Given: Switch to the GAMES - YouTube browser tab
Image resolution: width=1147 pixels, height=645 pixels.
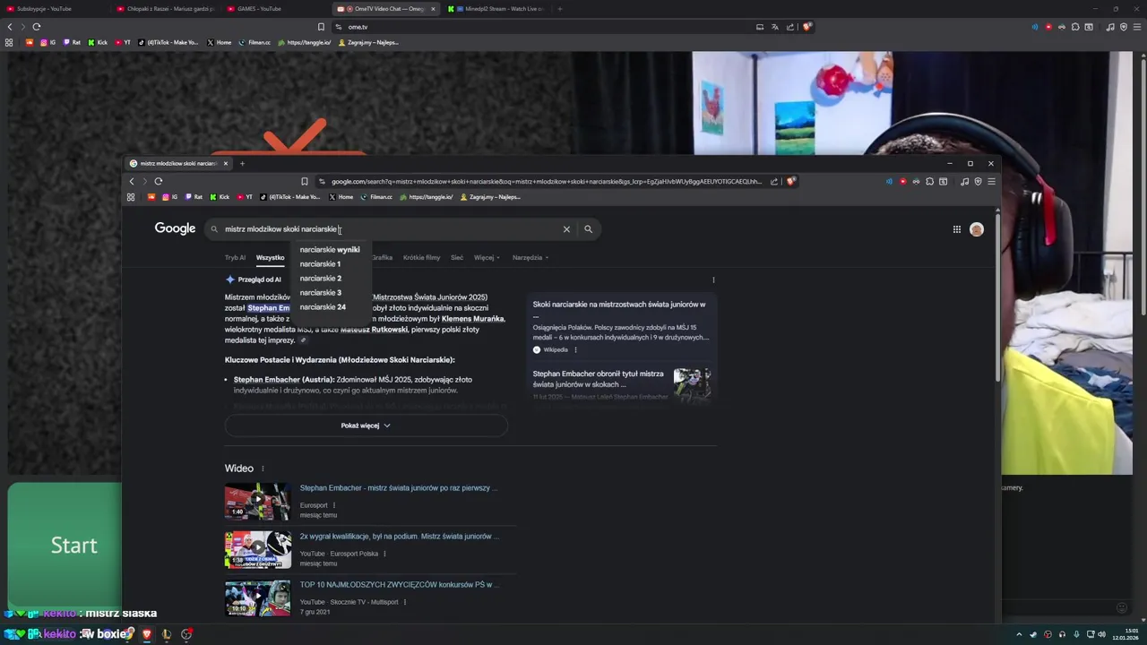Looking at the screenshot, I should [273, 9].
